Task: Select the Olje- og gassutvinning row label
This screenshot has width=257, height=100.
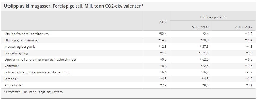Action: point(21,40)
